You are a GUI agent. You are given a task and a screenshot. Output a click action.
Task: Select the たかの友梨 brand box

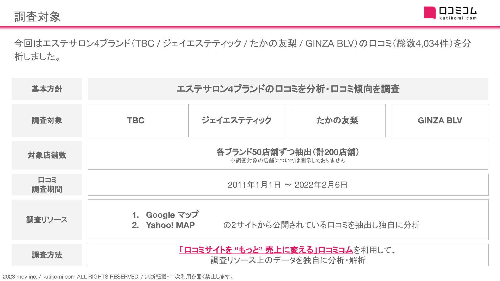tap(337, 120)
